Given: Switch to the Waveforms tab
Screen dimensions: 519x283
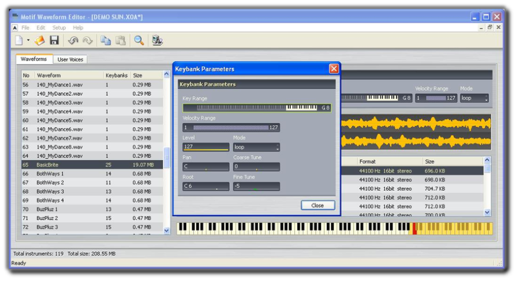Looking at the screenshot, I should tap(34, 59).
